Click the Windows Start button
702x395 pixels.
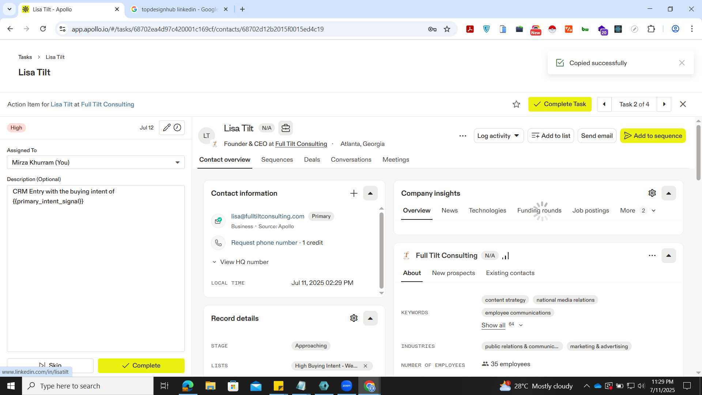pos(11,386)
